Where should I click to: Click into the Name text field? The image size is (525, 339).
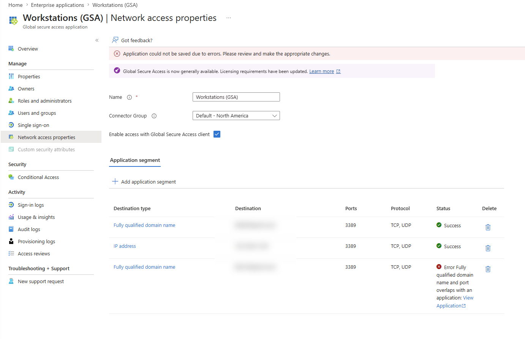236,97
